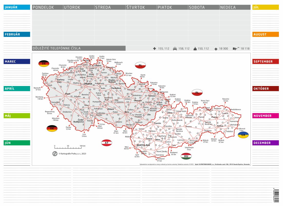Select the NEDEĽA day column header
283x206 pixels.
click(235, 7)
